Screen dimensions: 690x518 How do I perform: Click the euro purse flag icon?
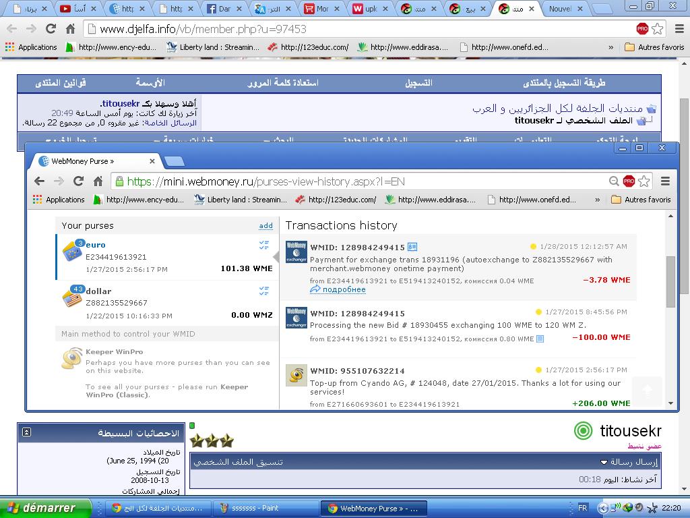[72, 252]
